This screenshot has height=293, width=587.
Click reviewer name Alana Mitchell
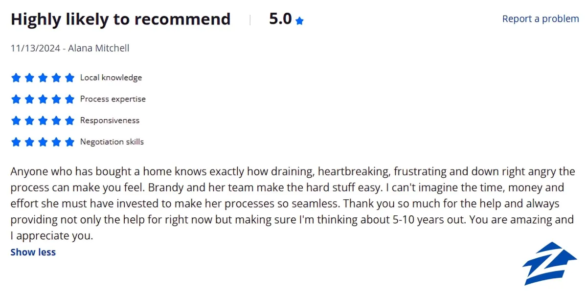click(99, 48)
